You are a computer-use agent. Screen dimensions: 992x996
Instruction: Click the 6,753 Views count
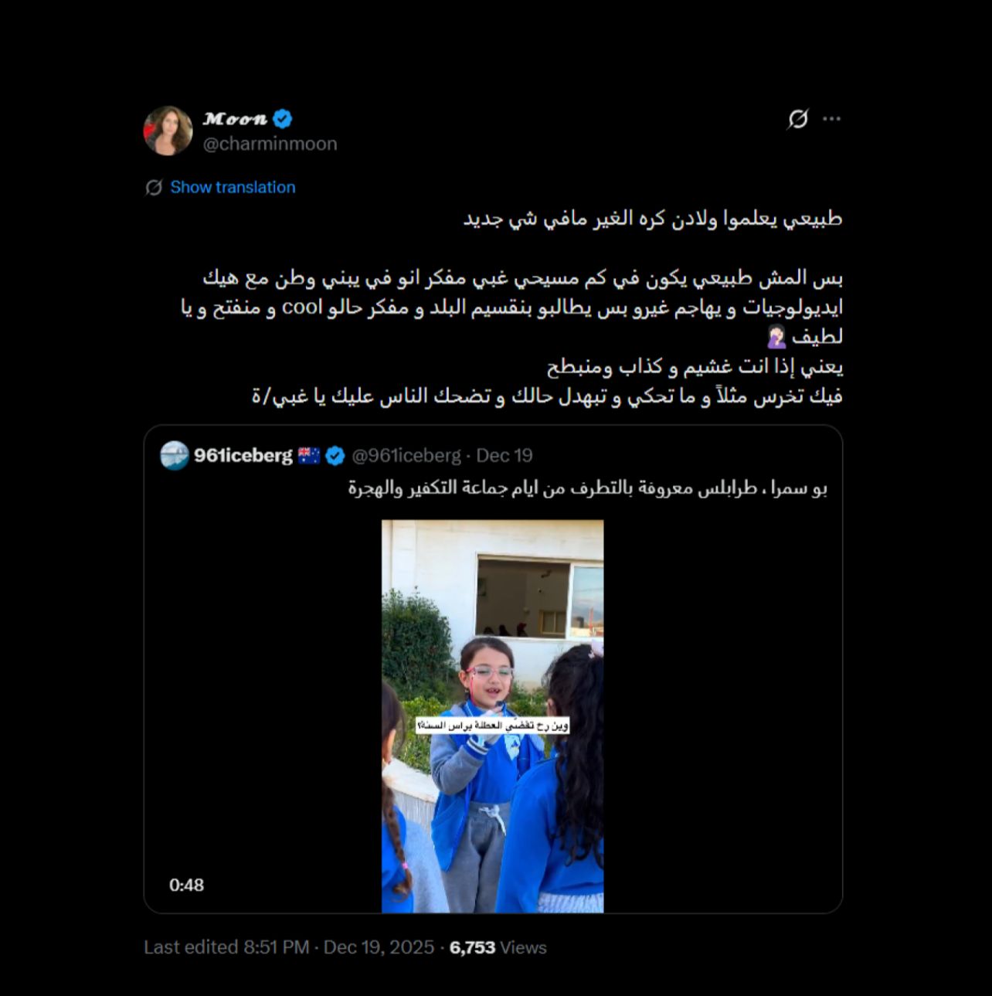pos(498,947)
